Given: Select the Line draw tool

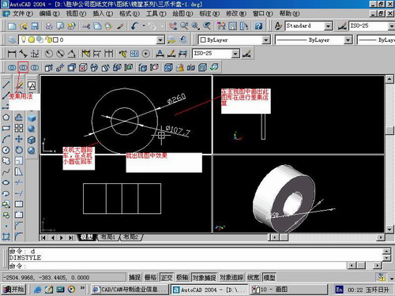Looking at the screenshot, I should (x=6, y=84).
